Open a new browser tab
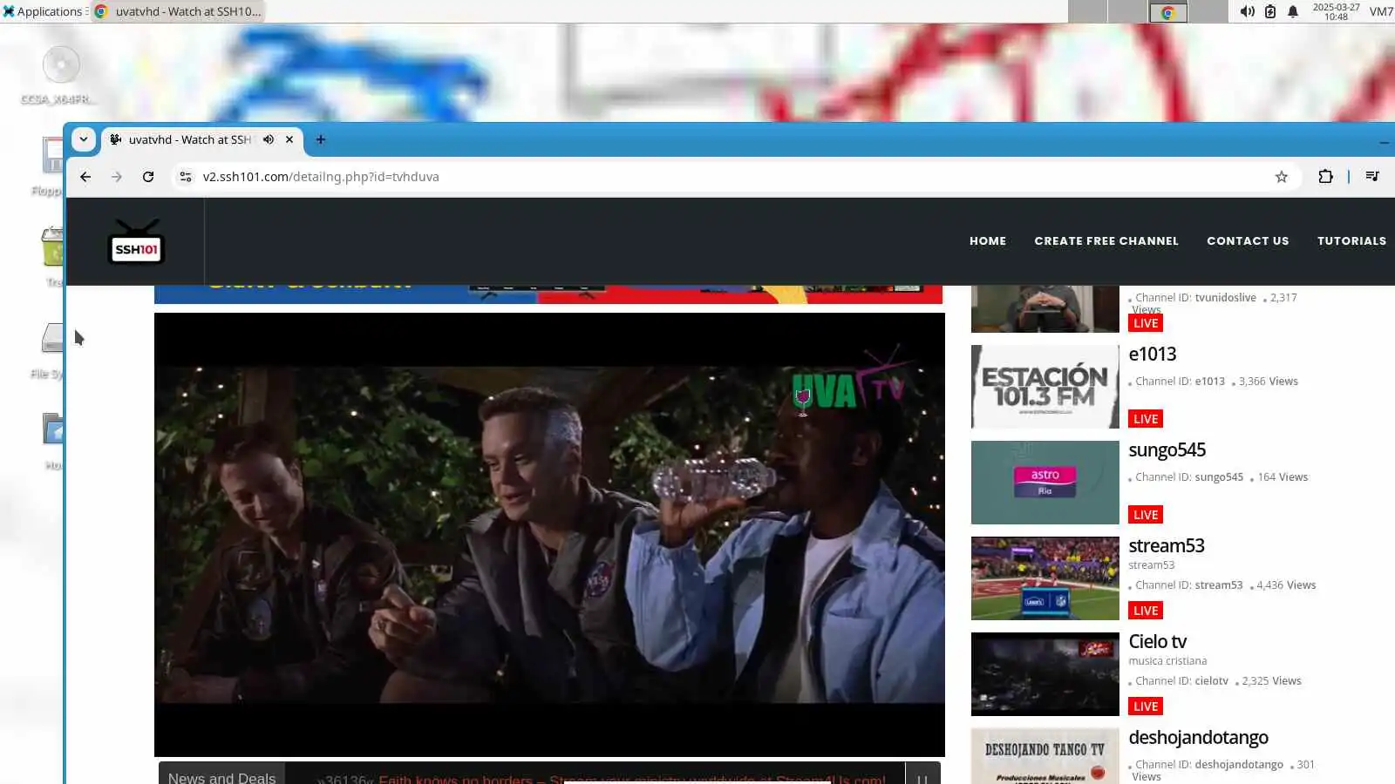Image resolution: width=1395 pixels, height=784 pixels. [321, 139]
